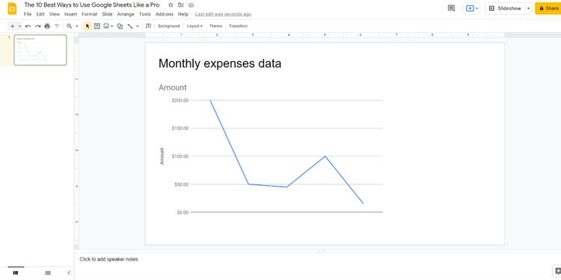
Task: Choose the Select arrow cursor tool
Action: click(88, 26)
